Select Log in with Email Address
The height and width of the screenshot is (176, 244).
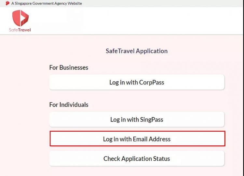pyautogui.click(x=137, y=139)
